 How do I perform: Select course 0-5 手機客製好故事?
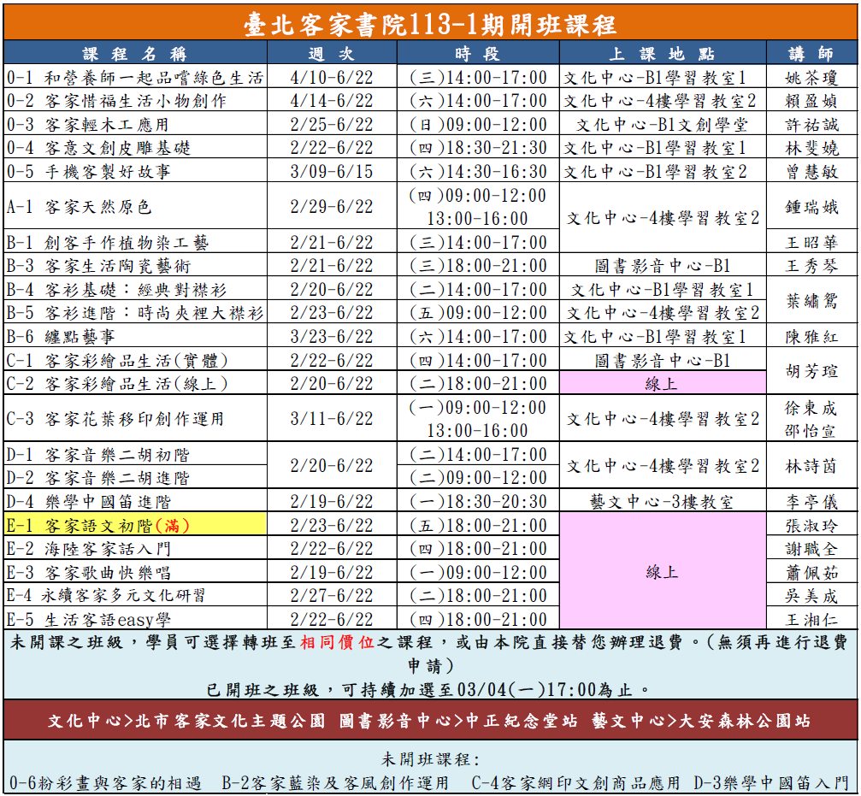(89, 171)
